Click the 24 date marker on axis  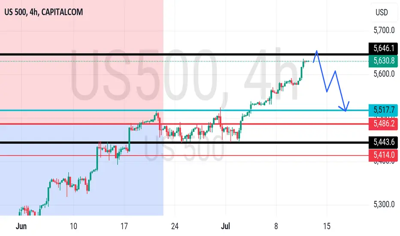(x=175, y=226)
